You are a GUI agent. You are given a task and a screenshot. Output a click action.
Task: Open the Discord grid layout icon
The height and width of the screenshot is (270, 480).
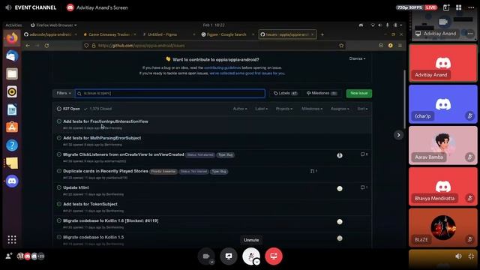tap(458, 7)
